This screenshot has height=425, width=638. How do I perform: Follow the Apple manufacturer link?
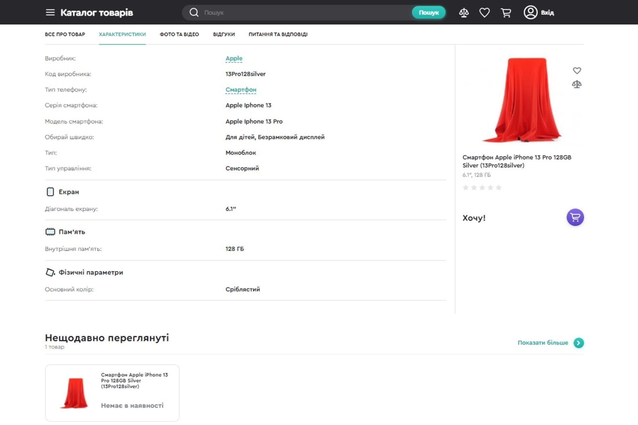(x=234, y=58)
